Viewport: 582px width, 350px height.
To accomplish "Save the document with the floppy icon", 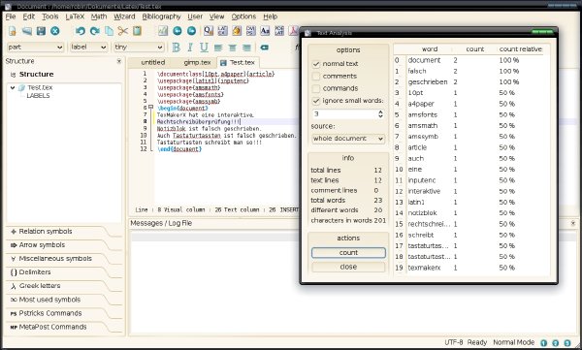I will [41, 31].
